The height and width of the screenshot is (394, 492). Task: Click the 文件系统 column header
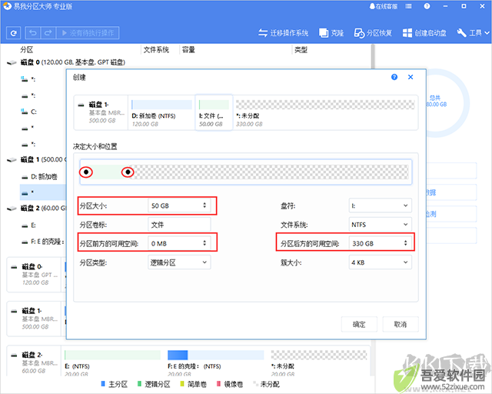[x=156, y=50]
